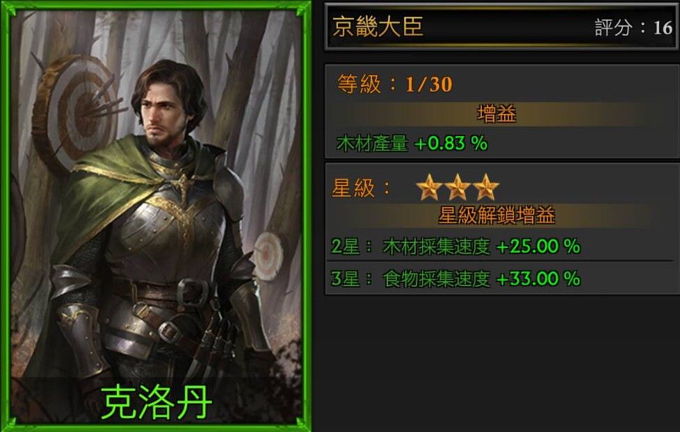
Task: Click the 克洛丹 name label
Action: [156, 402]
